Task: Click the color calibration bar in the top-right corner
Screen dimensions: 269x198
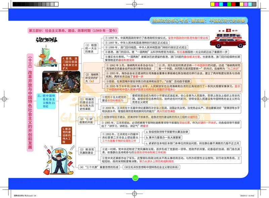Action: [233, 4]
